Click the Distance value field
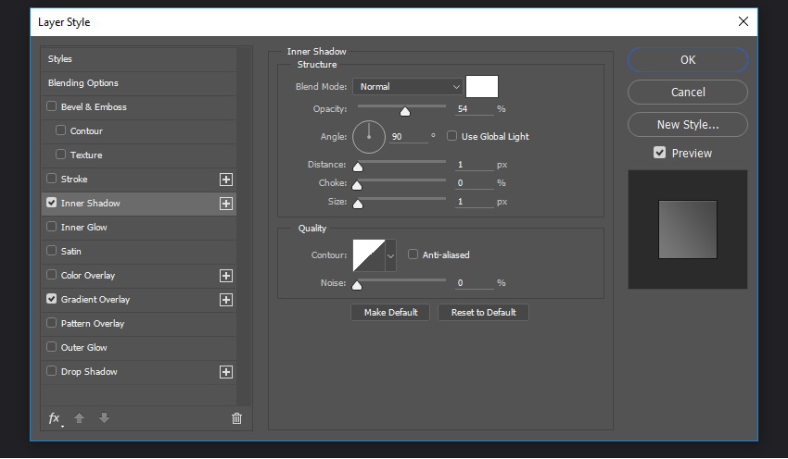 click(x=475, y=165)
